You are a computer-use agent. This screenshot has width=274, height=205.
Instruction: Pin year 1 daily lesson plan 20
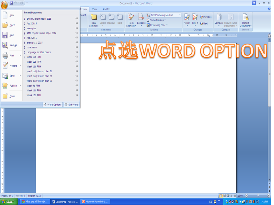(x=76, y=76)
